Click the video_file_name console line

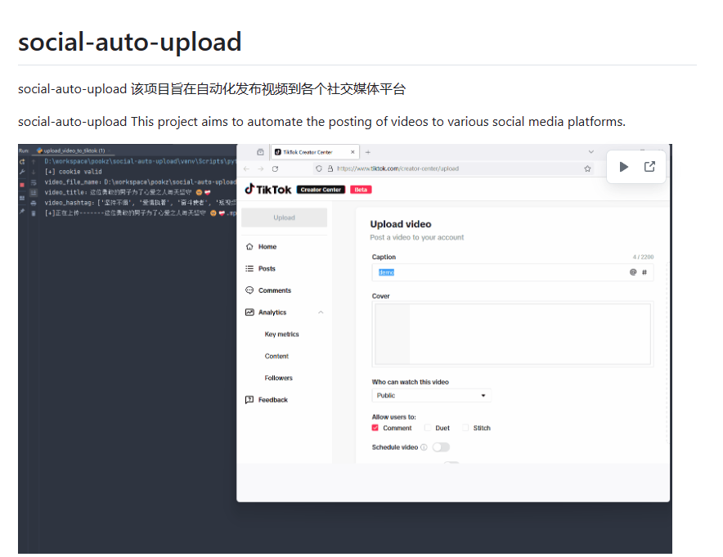(x=140, y=182)
